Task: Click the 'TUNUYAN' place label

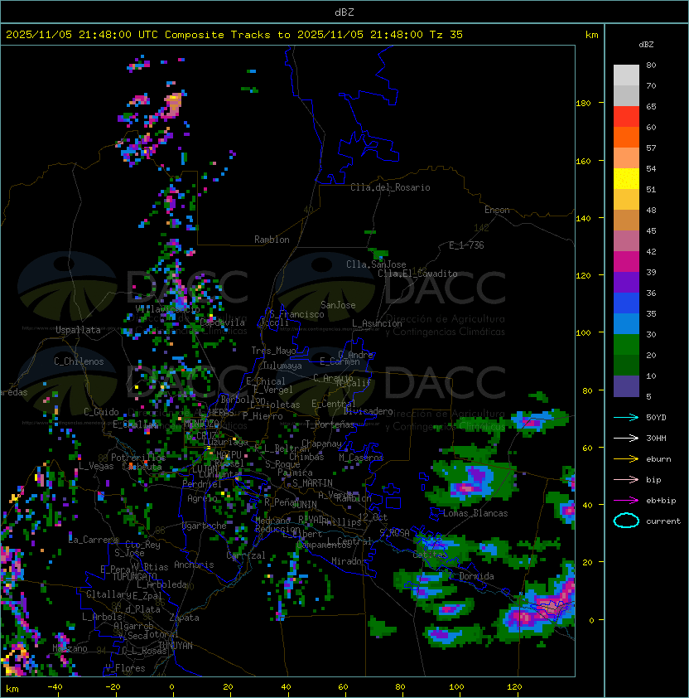Action: coord(176,646)
